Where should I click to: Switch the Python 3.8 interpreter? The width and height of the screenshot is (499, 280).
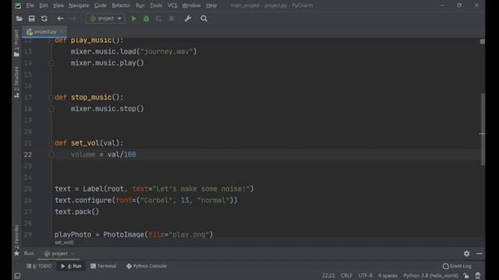[431, 275]
